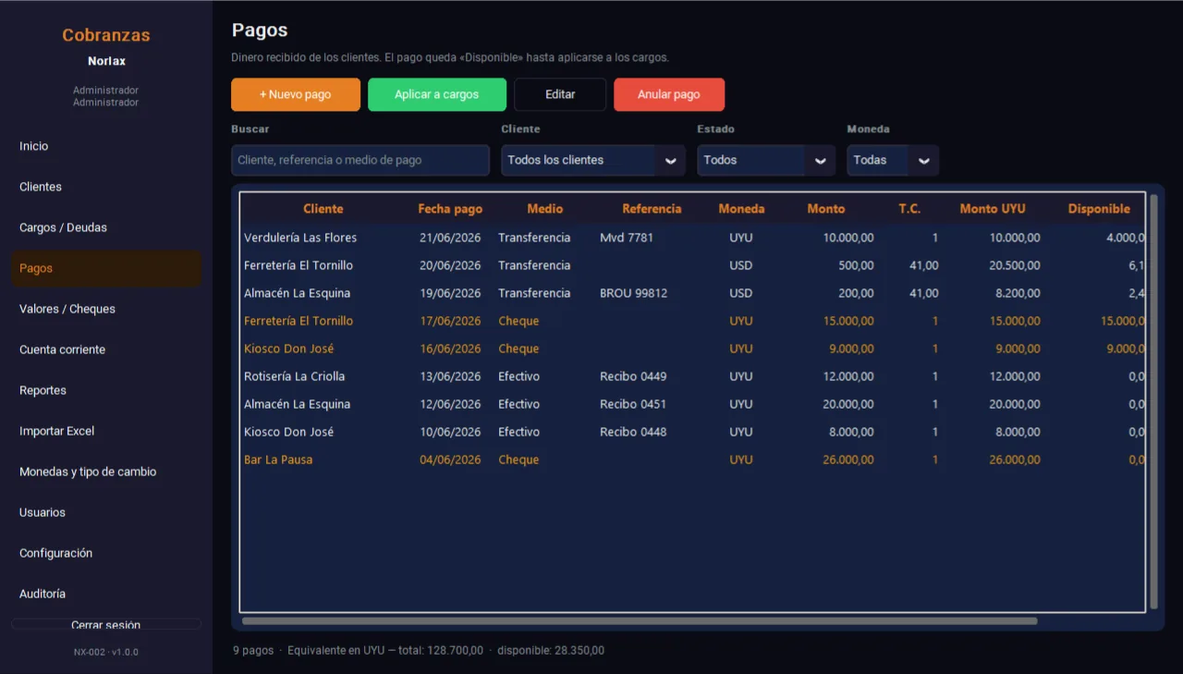Open the Cliente filter dropdown
This screenshot has width=1183, height=674.
pyautogui.click(x=593, y=160)
